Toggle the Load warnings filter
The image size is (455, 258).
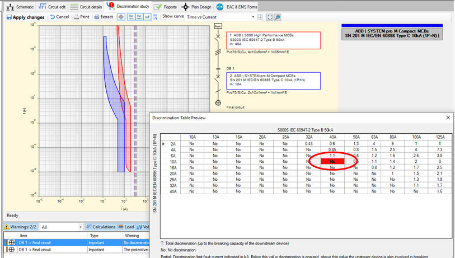pos(126,227)
